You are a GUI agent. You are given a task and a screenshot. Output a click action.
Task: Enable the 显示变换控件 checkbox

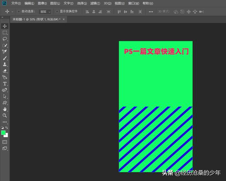57,11
